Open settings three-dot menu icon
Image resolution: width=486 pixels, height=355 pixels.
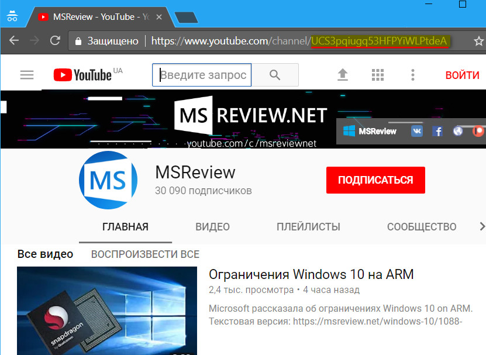click(412, 75)
